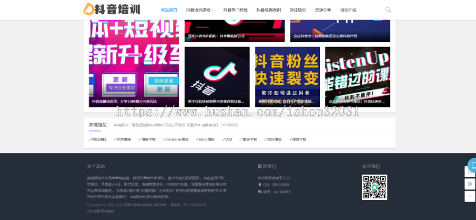Viewport: 476px width, 220px height.
Task: Open the top card 抖音淘客是怎么靠抖音带货
Action: (x=340, y=31)
